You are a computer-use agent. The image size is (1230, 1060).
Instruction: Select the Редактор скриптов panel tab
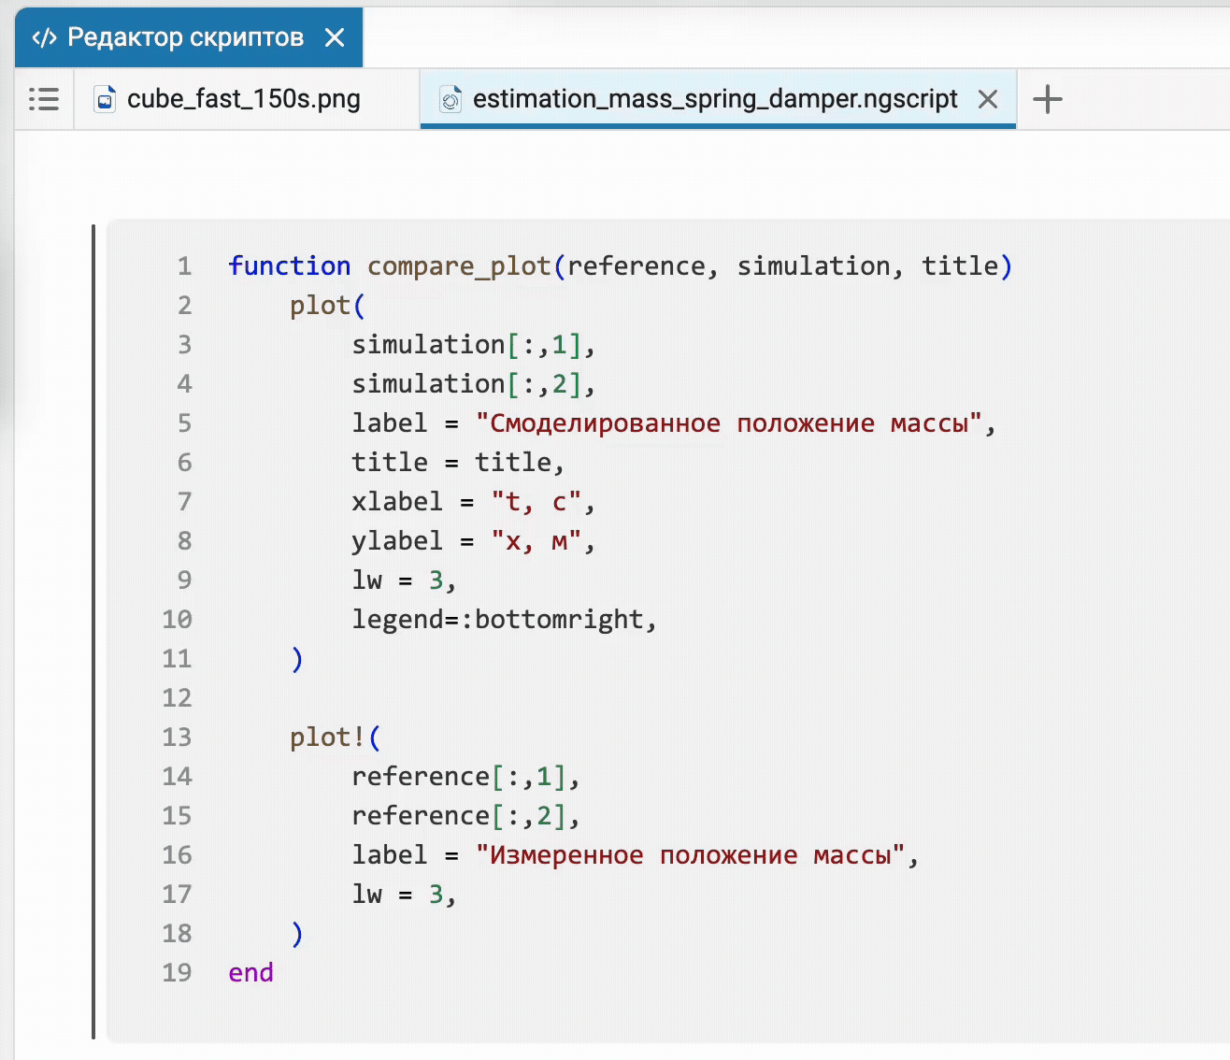point(189,37)
